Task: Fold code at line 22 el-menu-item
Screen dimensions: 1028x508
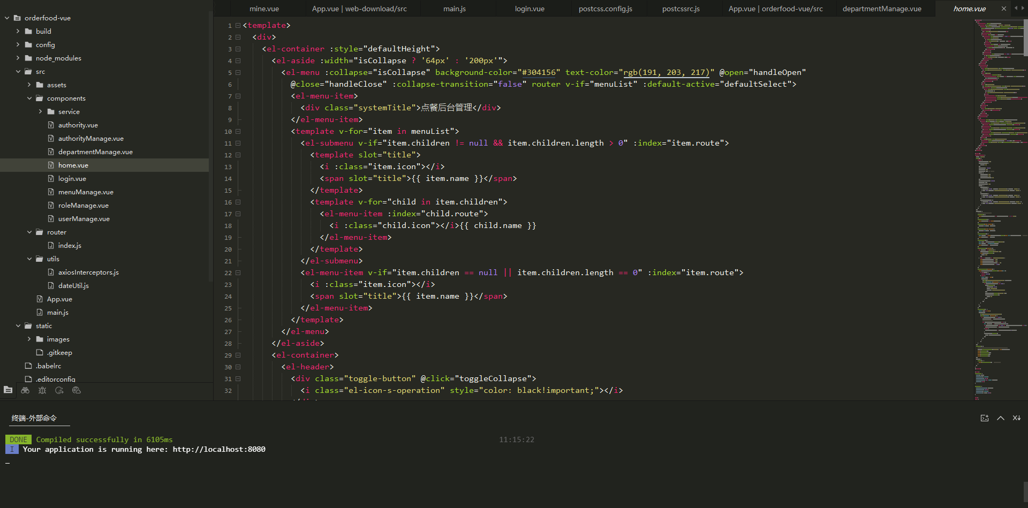Action: (x=238, y=273)
